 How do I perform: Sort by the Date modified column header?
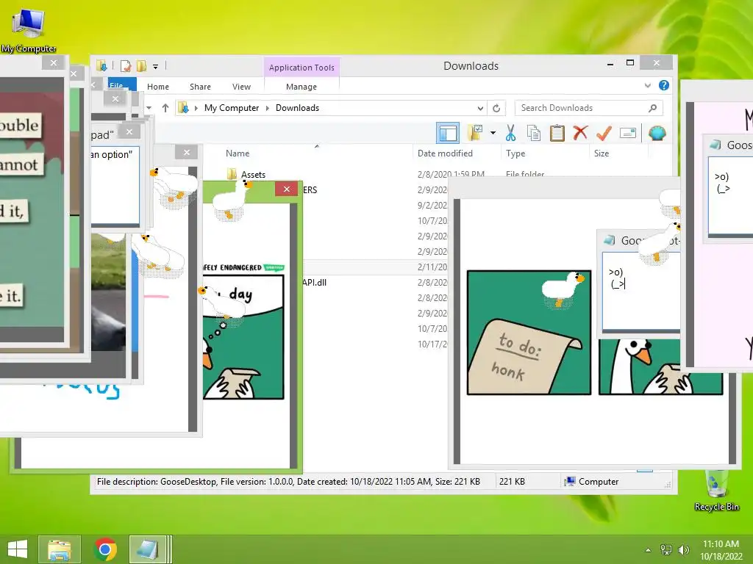pyautogui.click(x=445, y=153)
